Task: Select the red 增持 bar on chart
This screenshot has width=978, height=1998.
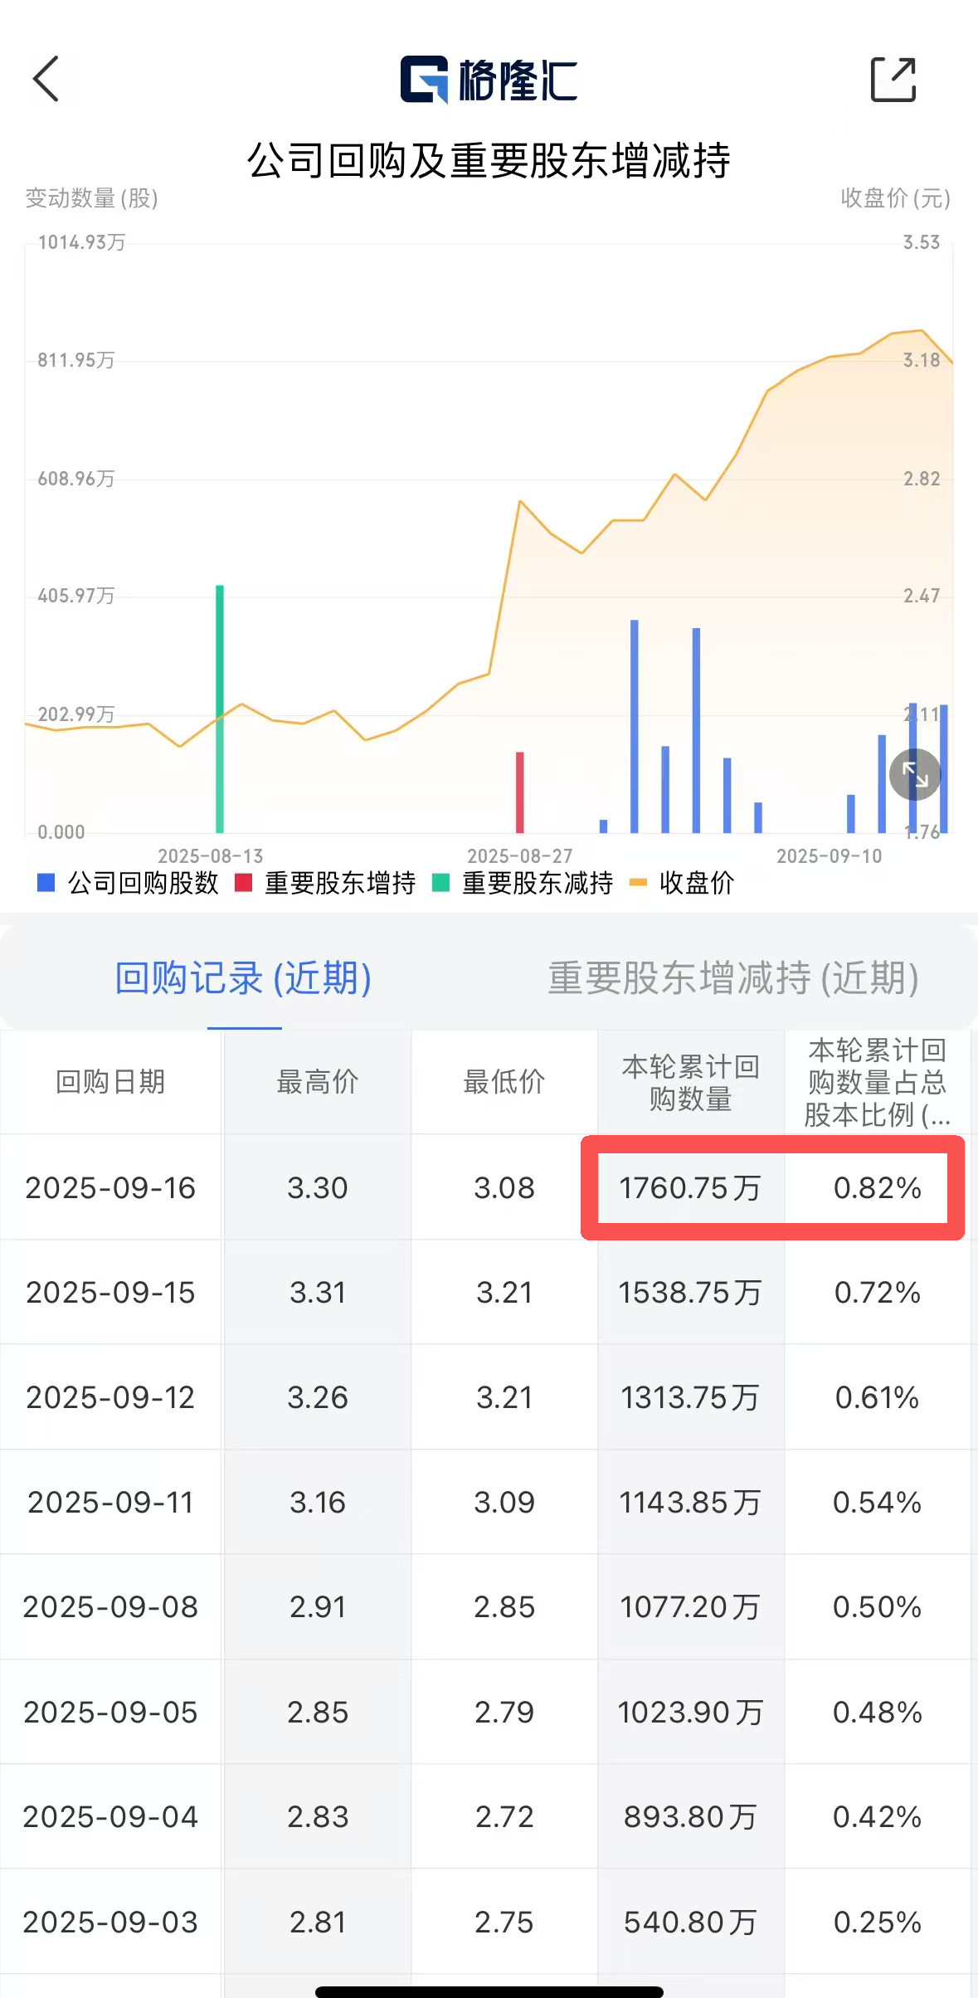Action: (x=520, y=792)
